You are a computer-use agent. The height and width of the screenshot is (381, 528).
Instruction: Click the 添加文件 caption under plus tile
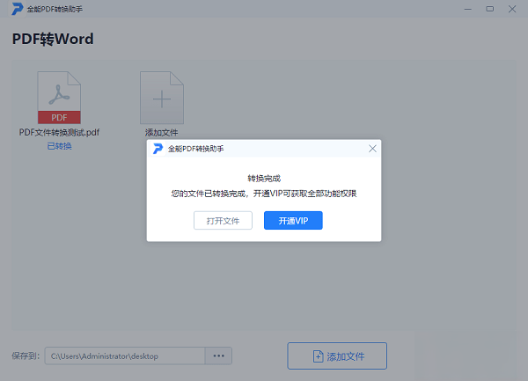click(162, 132)
